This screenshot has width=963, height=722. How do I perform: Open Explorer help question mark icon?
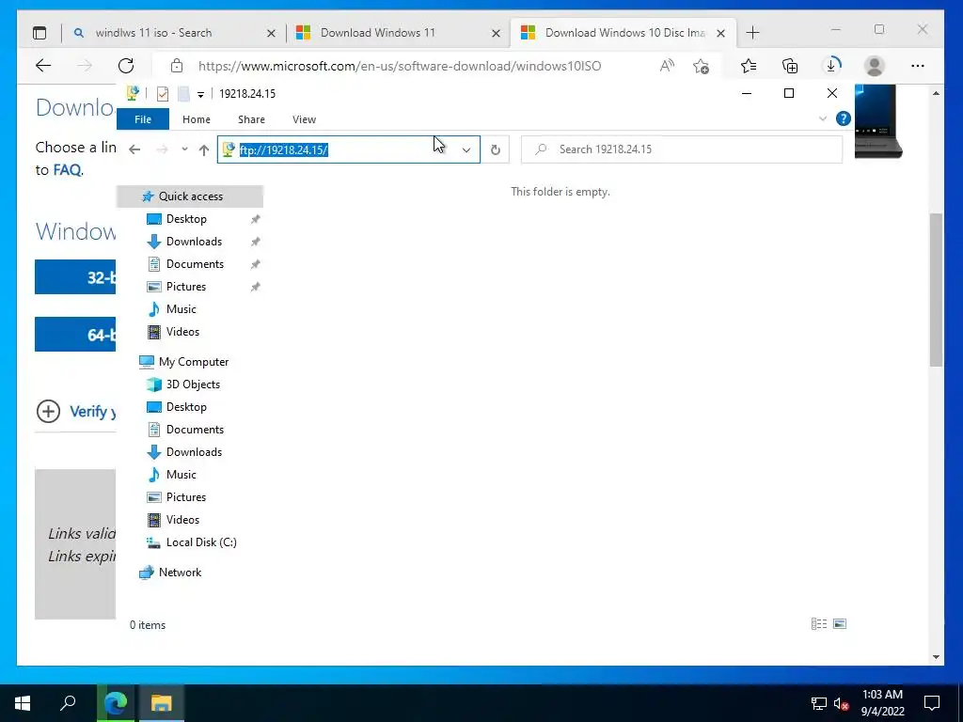tap(844, 118)
